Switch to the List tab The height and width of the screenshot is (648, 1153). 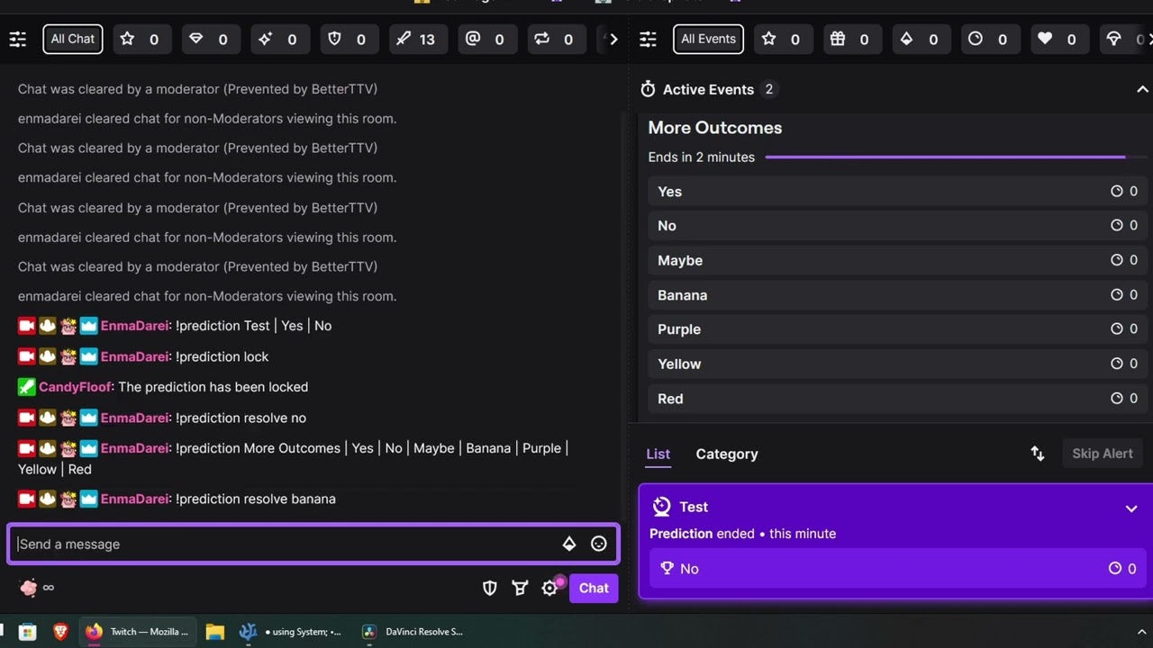click(658, 454)
